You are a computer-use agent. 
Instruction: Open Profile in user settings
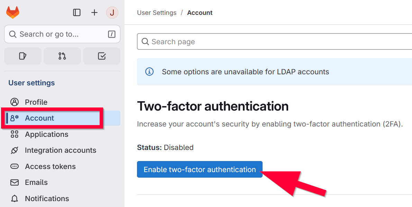(36, 102)
